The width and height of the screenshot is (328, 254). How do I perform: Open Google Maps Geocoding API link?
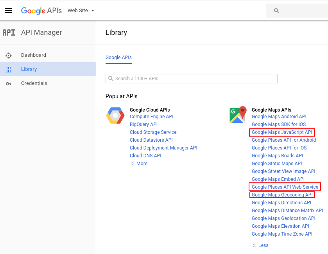[x=282, y=195]
